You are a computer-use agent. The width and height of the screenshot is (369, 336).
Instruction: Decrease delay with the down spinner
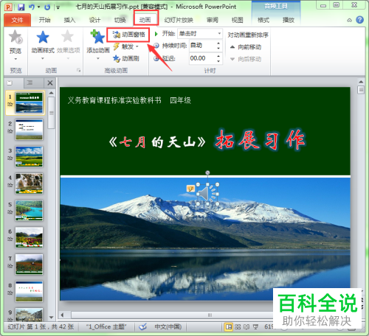218,61
